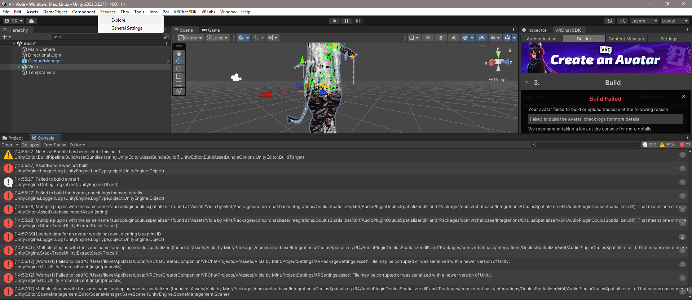Open the Center pivot dropdown
The width and height of the screenshot is (692, 300).
[191, 38]
